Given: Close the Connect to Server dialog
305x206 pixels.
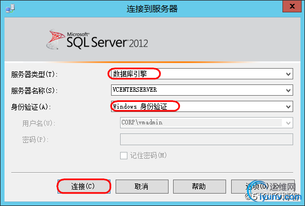Looking at the screenshot, I should [292, 6].
